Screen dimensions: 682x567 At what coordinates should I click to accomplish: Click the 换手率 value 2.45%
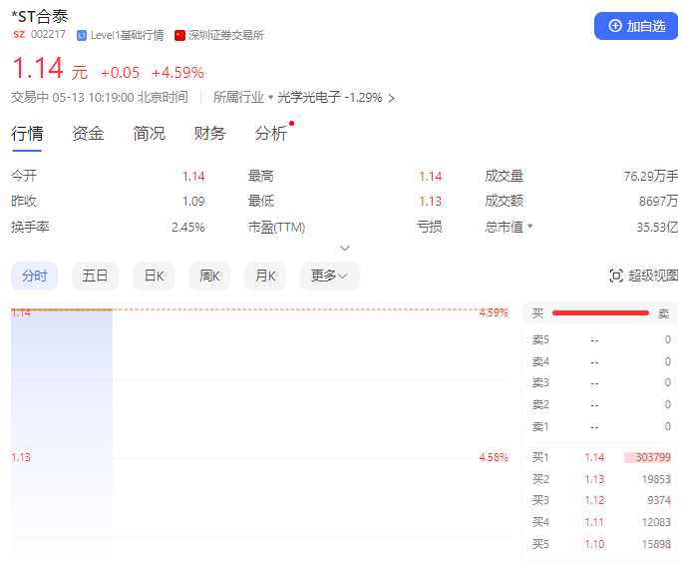[x=187, y=227]
